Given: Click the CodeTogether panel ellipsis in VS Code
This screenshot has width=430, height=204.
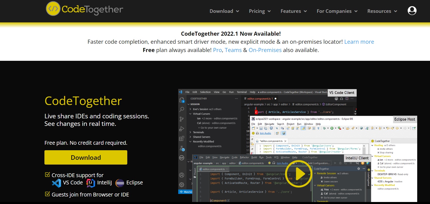Looking at the screenshot, I should pyautogui.click(x=236, y=98).
